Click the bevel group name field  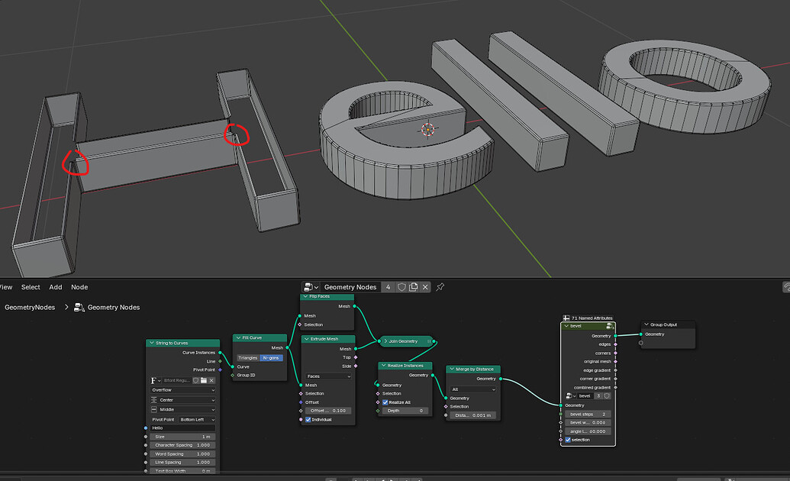coord(585,396)
